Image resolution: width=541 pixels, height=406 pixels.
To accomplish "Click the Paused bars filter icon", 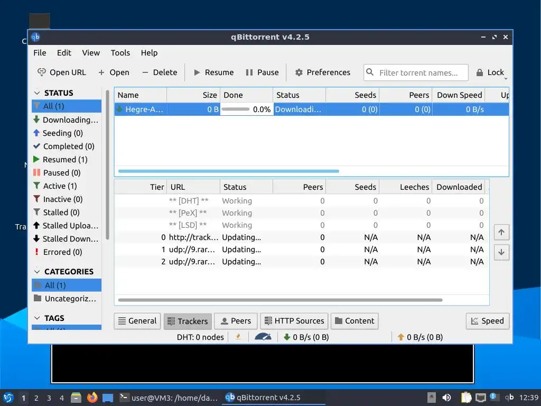I will (36, 173).
